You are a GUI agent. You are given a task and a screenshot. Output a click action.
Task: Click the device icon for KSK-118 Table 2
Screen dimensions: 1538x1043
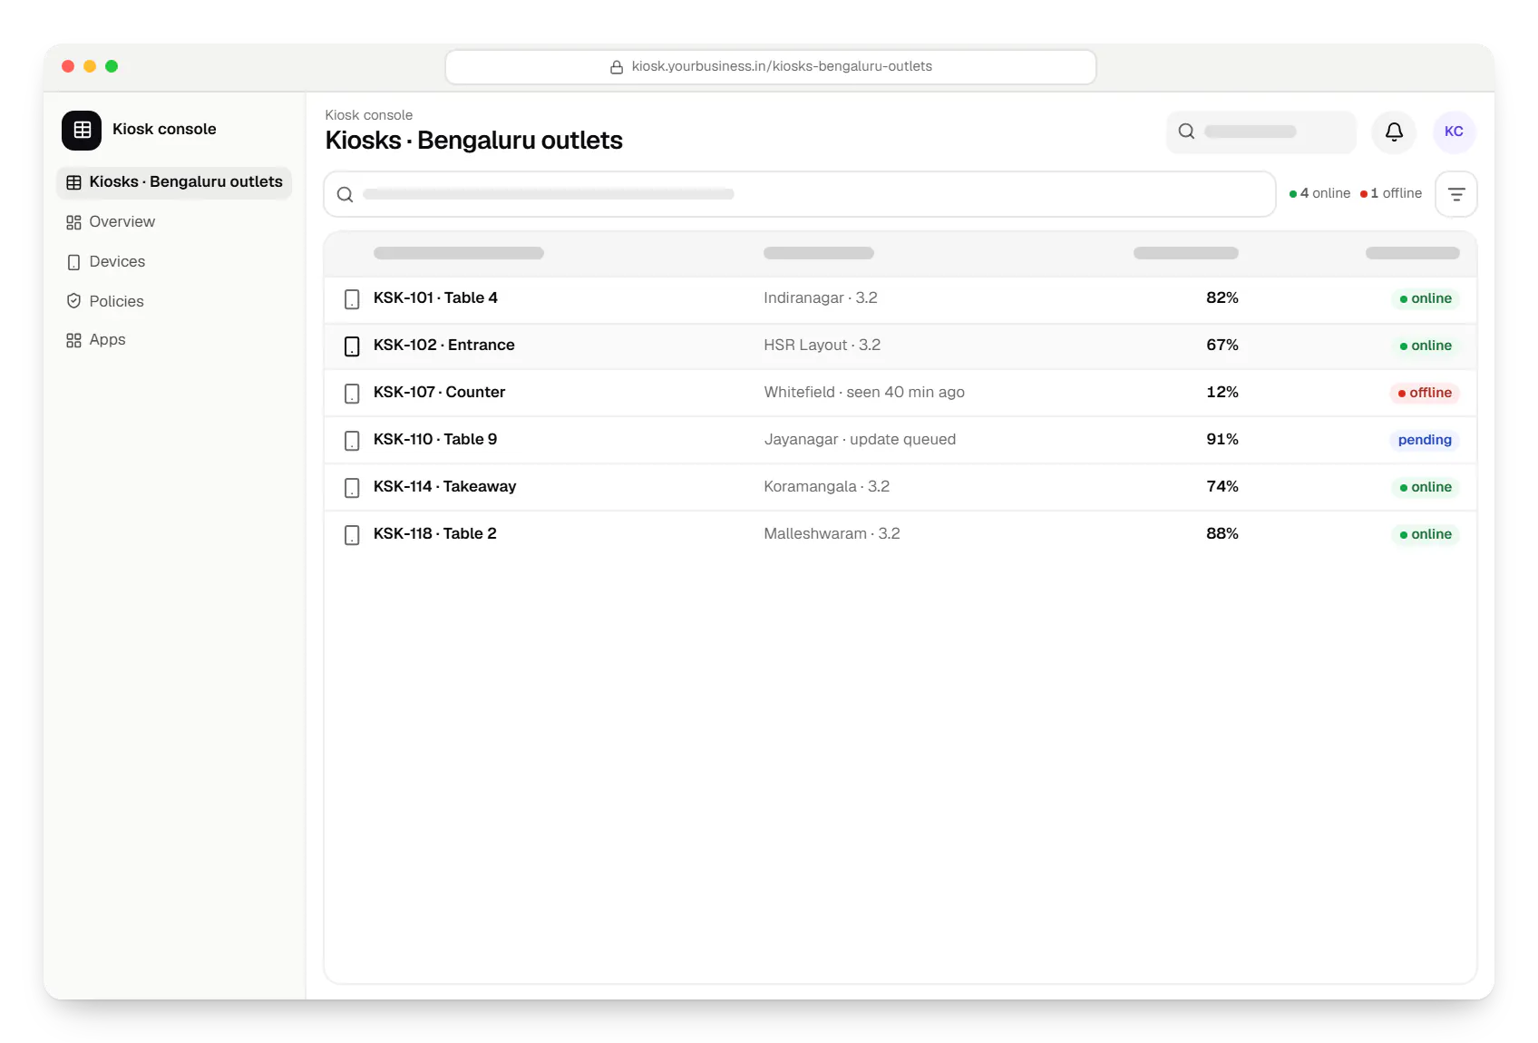pyautogui.click(x=352, y=535)
